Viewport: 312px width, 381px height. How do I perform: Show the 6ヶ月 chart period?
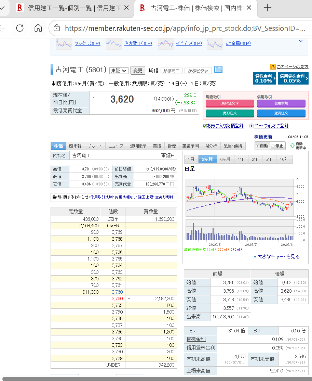coord(225,160)
